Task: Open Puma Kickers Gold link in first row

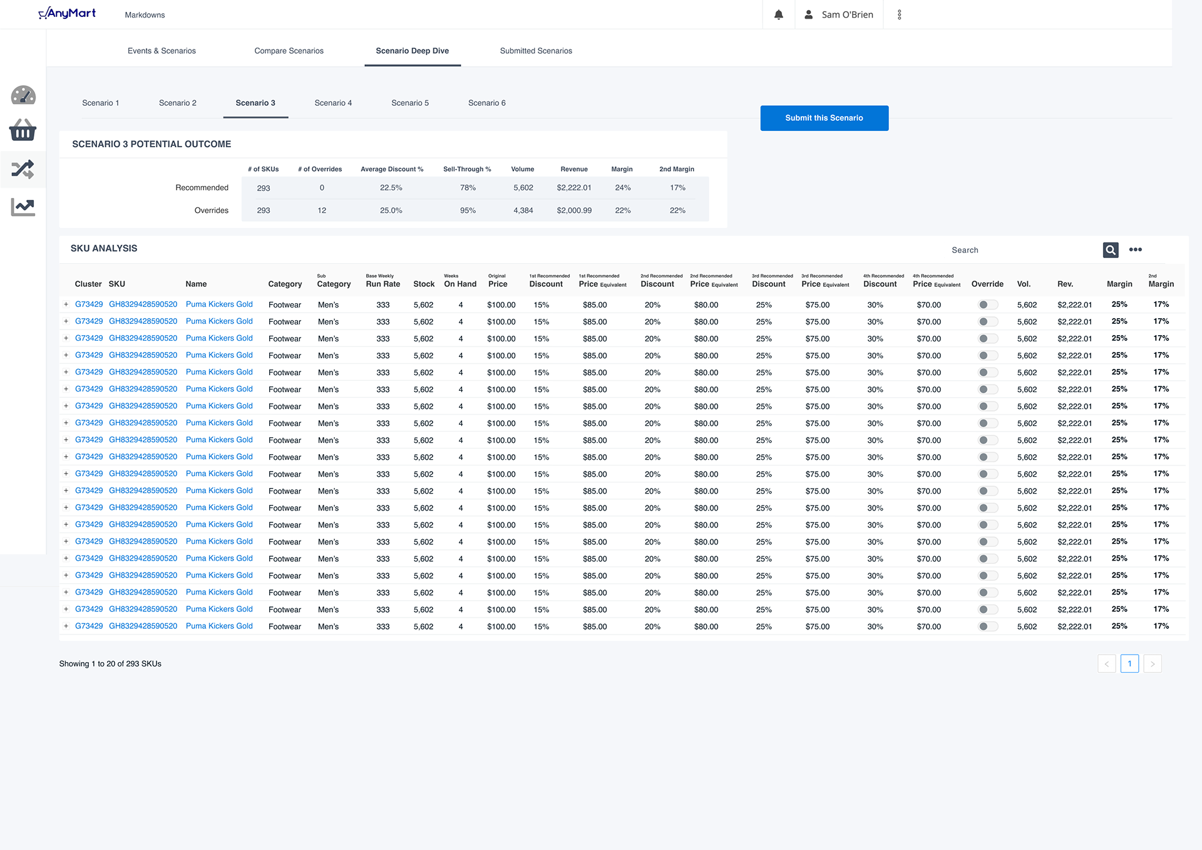Action: point(219,304)
